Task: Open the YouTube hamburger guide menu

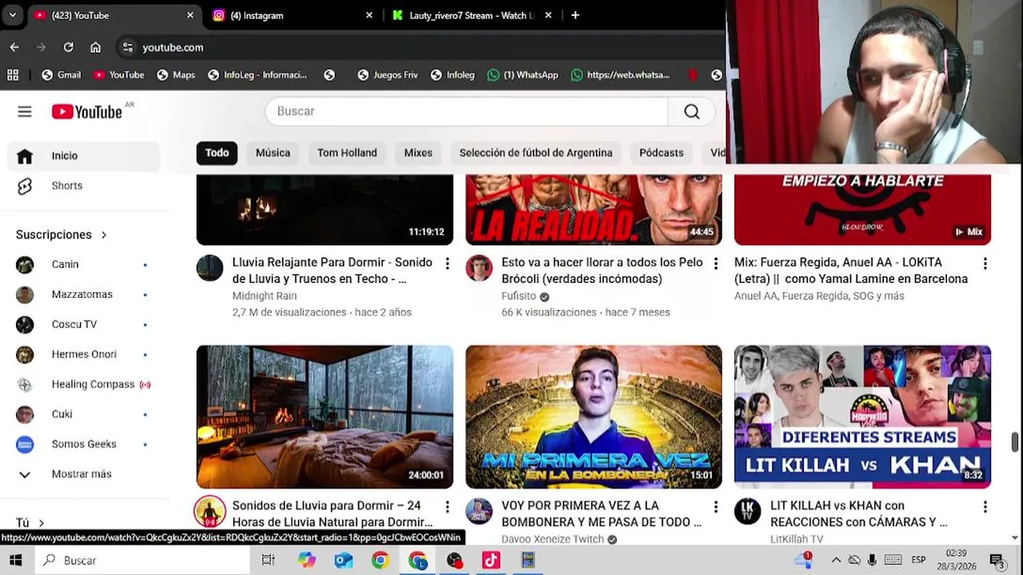Action: tap(25, 112)
